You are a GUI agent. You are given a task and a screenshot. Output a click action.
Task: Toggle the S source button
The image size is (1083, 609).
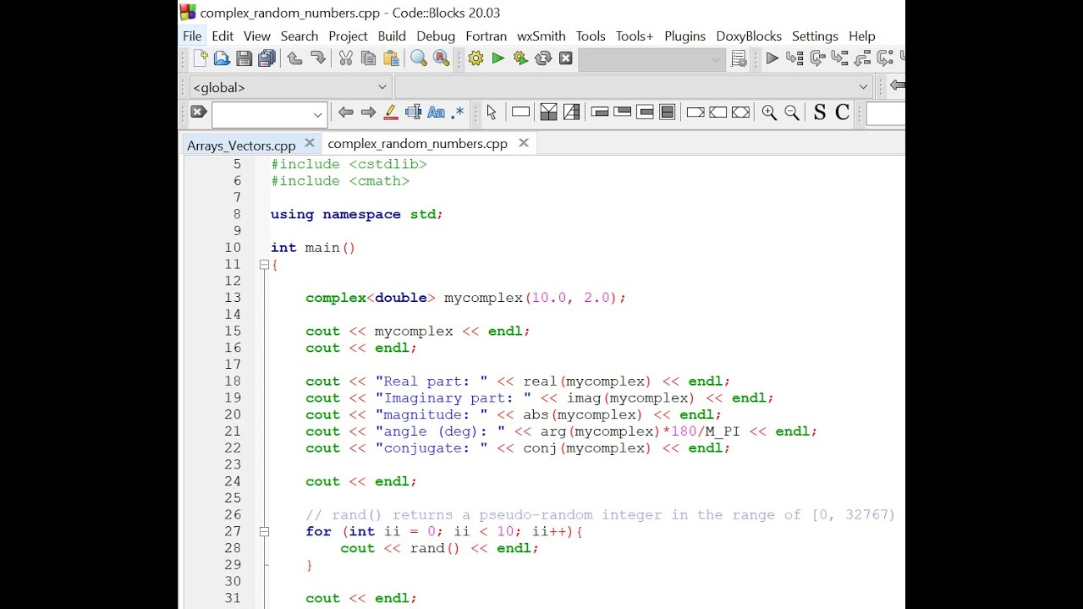819,112
